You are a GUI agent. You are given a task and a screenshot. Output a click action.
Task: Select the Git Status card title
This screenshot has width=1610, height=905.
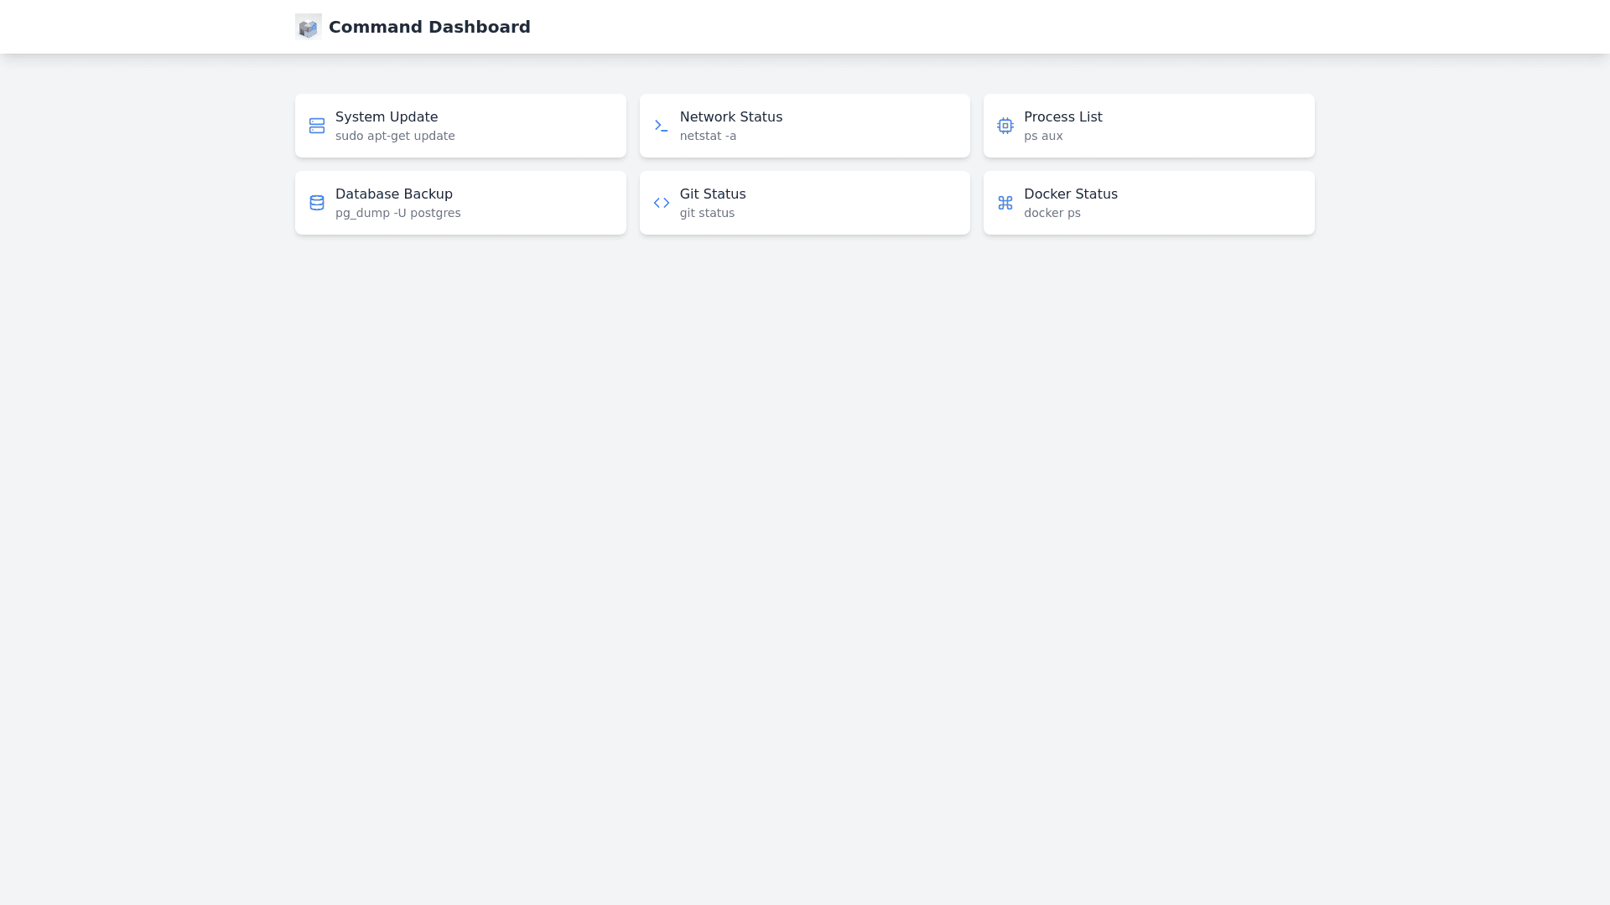point(712,194)
